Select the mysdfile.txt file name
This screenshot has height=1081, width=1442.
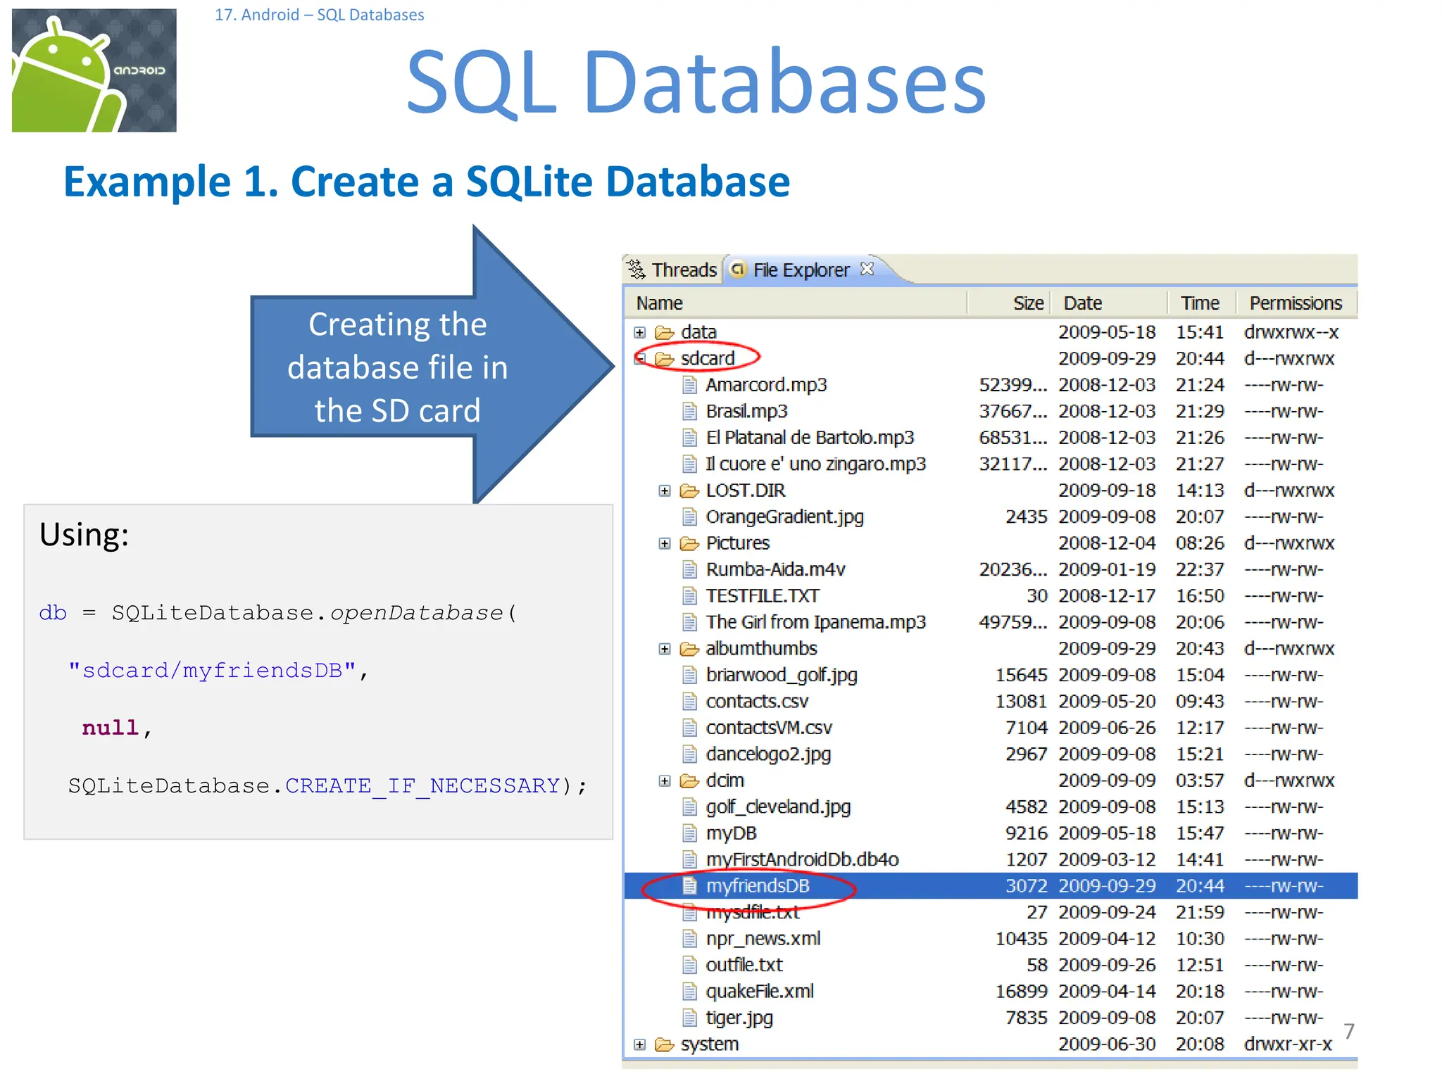click(x=753, y=913)
